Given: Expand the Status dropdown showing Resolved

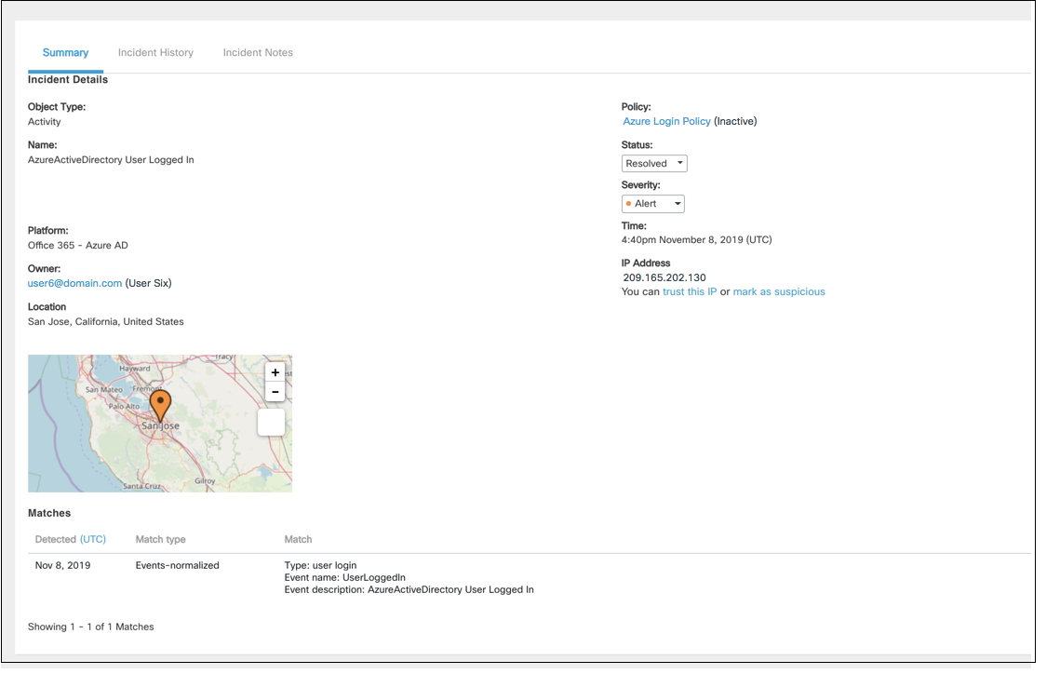Looking at the screenshot, I should pyautogui.click(x=653, y=164).
